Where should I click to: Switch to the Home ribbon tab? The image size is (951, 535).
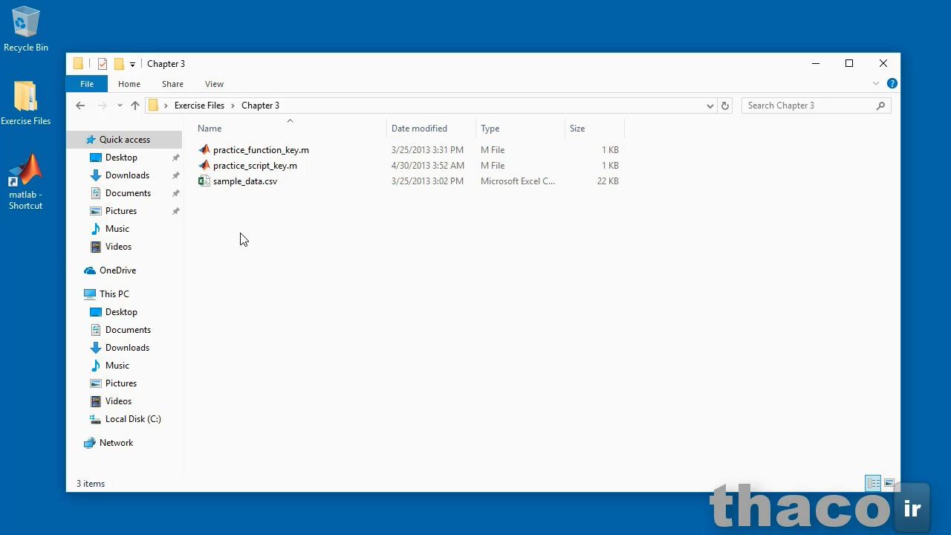click(129, 84)
